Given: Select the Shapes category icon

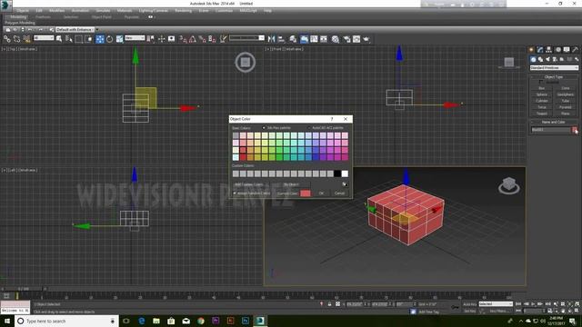Looking at the screenshot, I should (x=540, y=59).
